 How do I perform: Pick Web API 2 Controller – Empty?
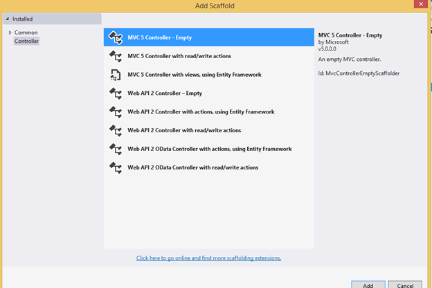tap(209, 93)
